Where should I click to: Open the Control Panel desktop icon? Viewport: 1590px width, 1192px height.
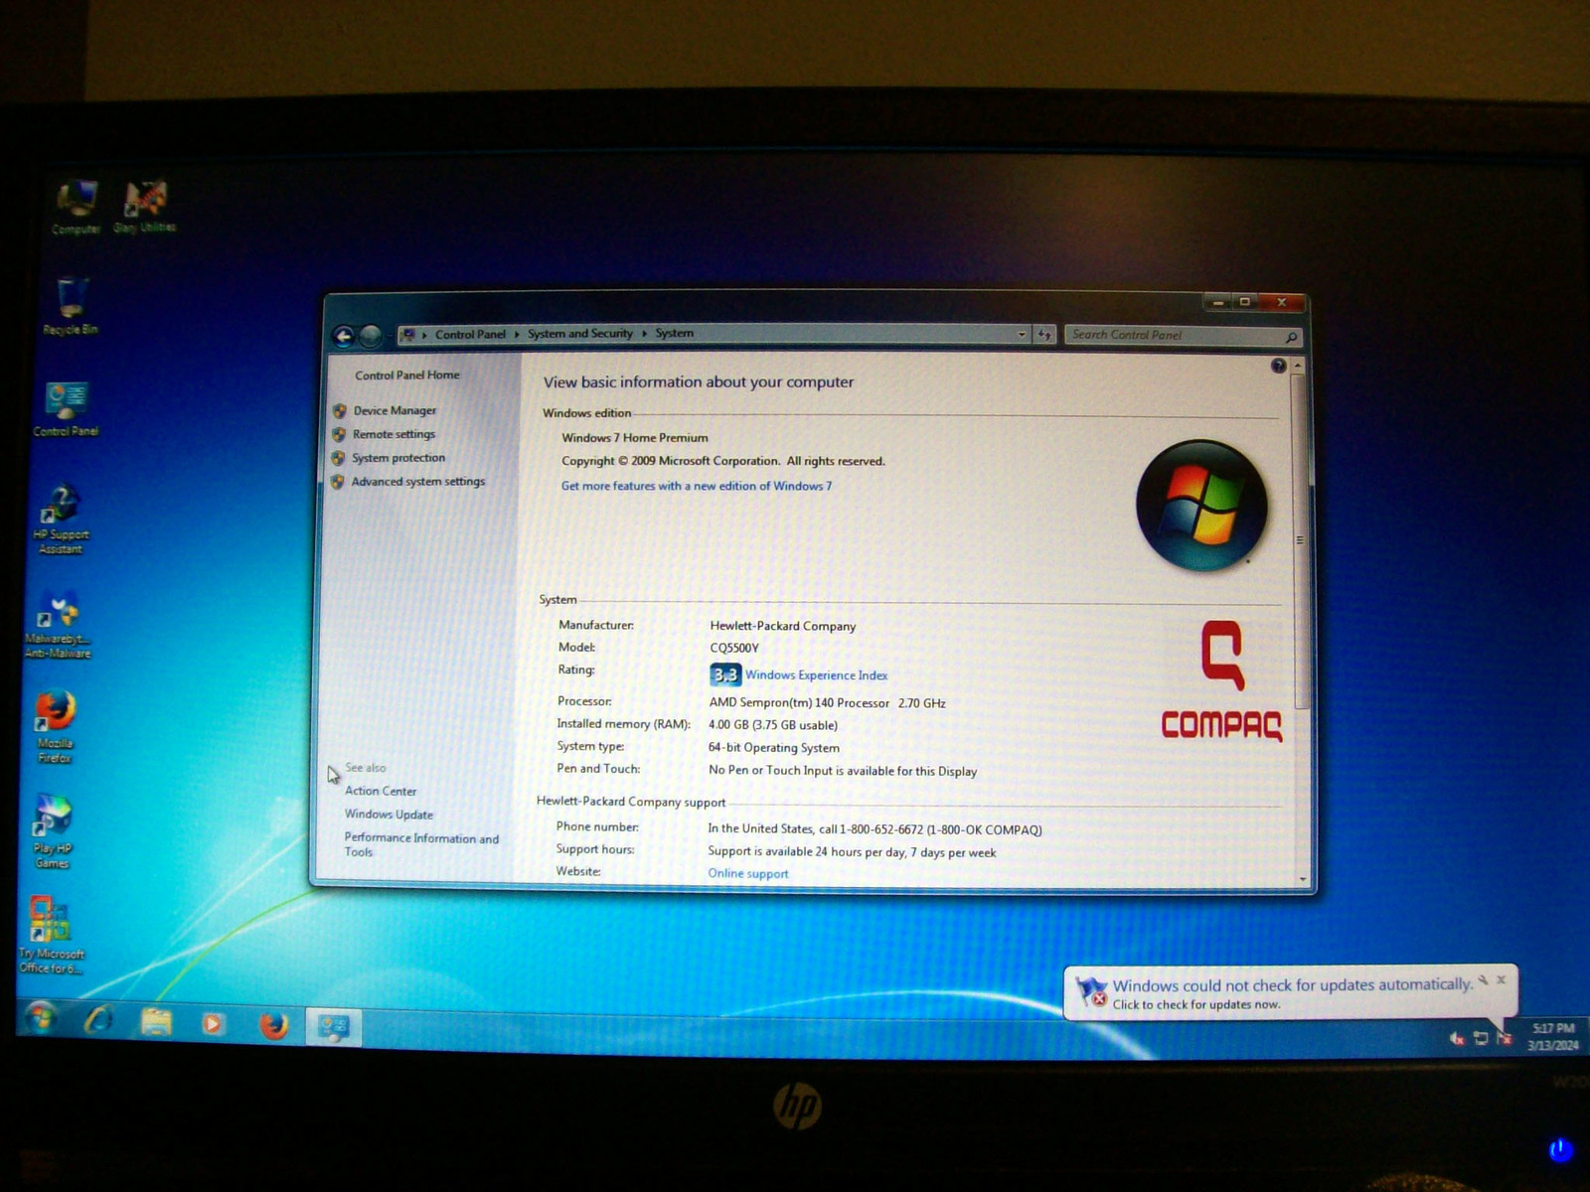[66, 409]
